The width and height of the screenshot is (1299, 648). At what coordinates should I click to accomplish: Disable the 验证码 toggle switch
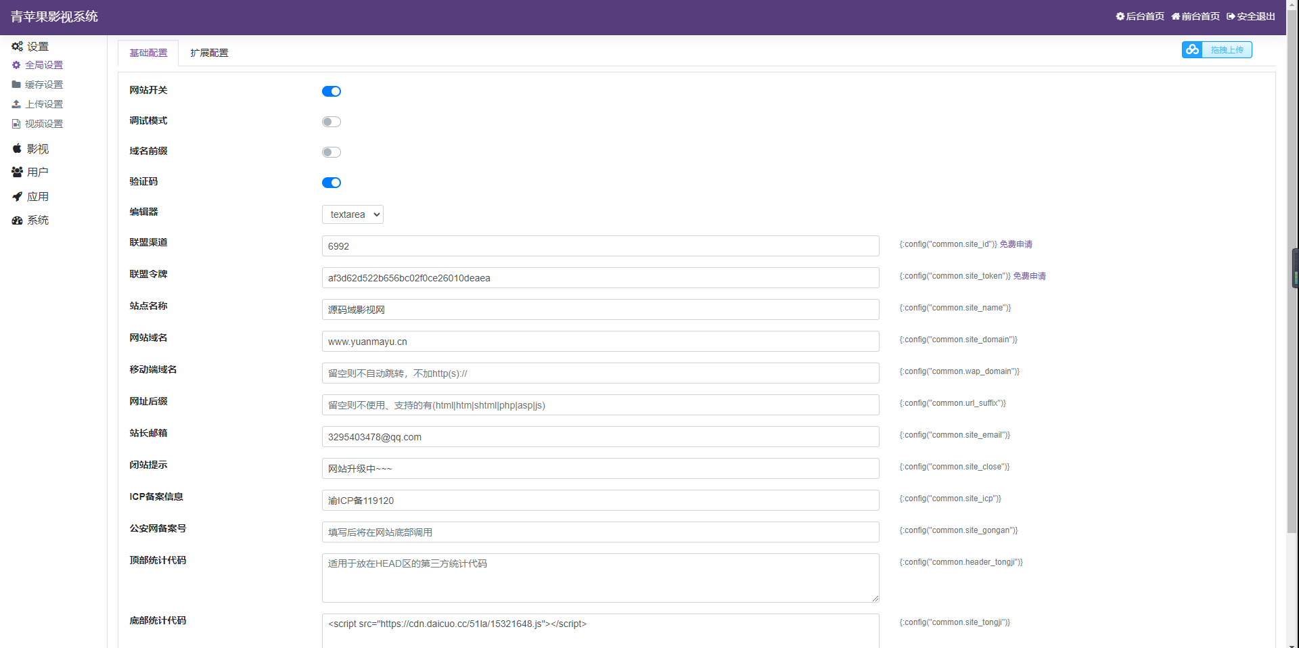coord(332,183)
